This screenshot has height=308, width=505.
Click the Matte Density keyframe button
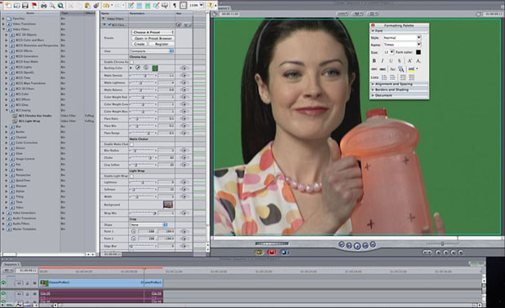tap(184, 75)
